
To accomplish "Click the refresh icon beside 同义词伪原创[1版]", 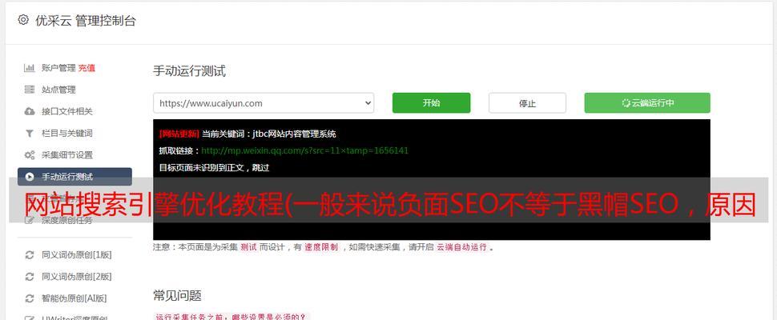I will click(x=29, y=255).
